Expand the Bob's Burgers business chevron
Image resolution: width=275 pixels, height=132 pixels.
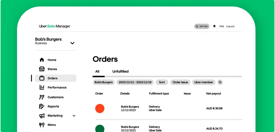coord(73,43)
